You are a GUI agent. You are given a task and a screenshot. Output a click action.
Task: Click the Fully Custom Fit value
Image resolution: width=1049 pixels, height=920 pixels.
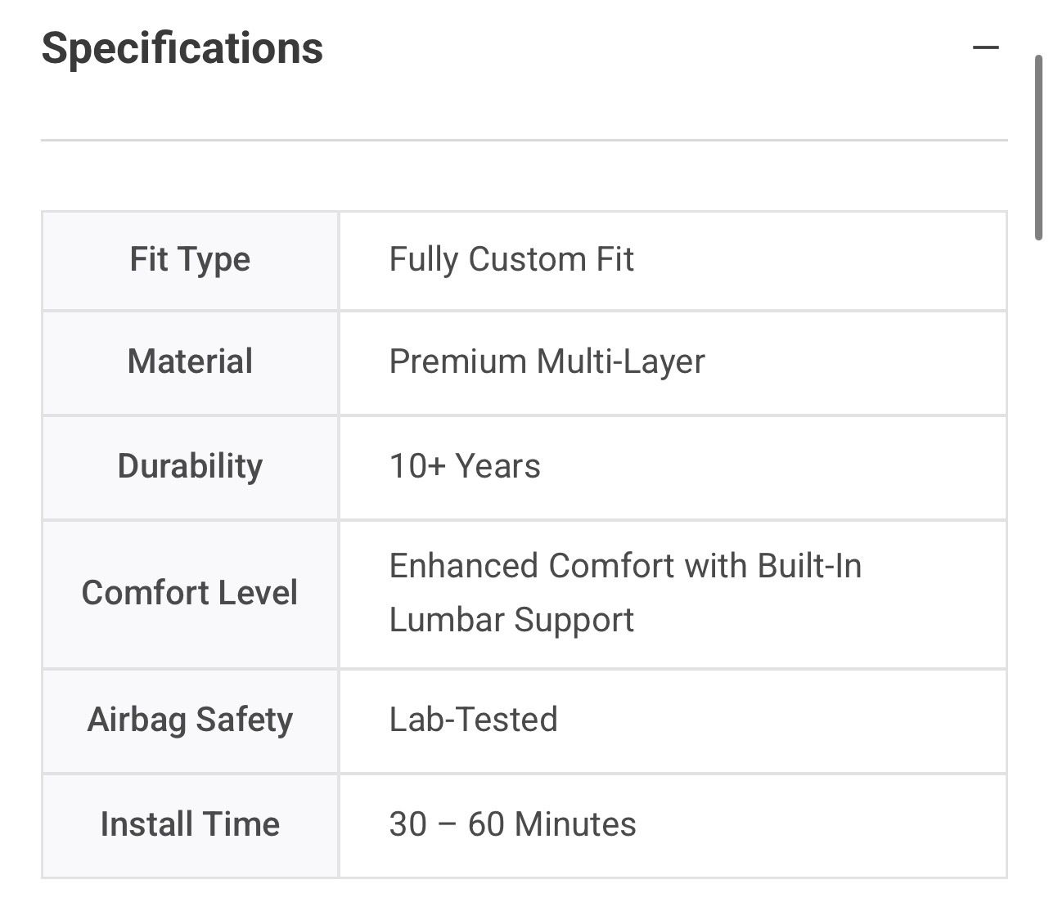tap(511, 260)
